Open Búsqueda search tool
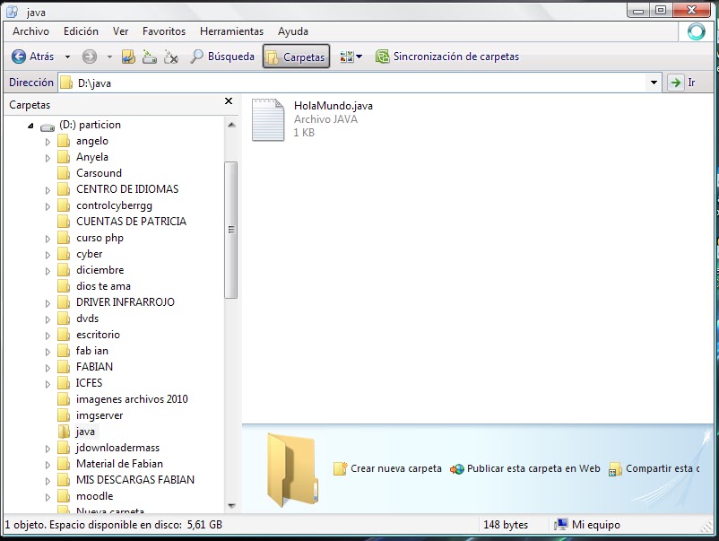The image size is (719, 541). click(222, 57)
